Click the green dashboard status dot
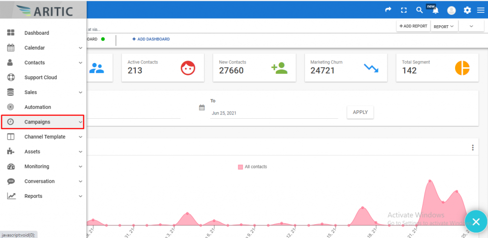The width and height of the screenshot is (488, 238). coord(103,39)
